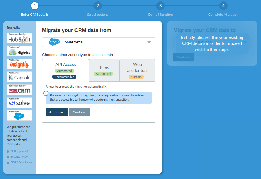Image resolution: width=261 pixels, height=179 pixels.
Task: Click the SuiteCRM recommended-by logo
Action: click(19, 89)
